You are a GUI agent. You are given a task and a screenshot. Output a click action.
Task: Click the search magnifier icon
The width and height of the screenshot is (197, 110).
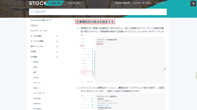point(32,12)
